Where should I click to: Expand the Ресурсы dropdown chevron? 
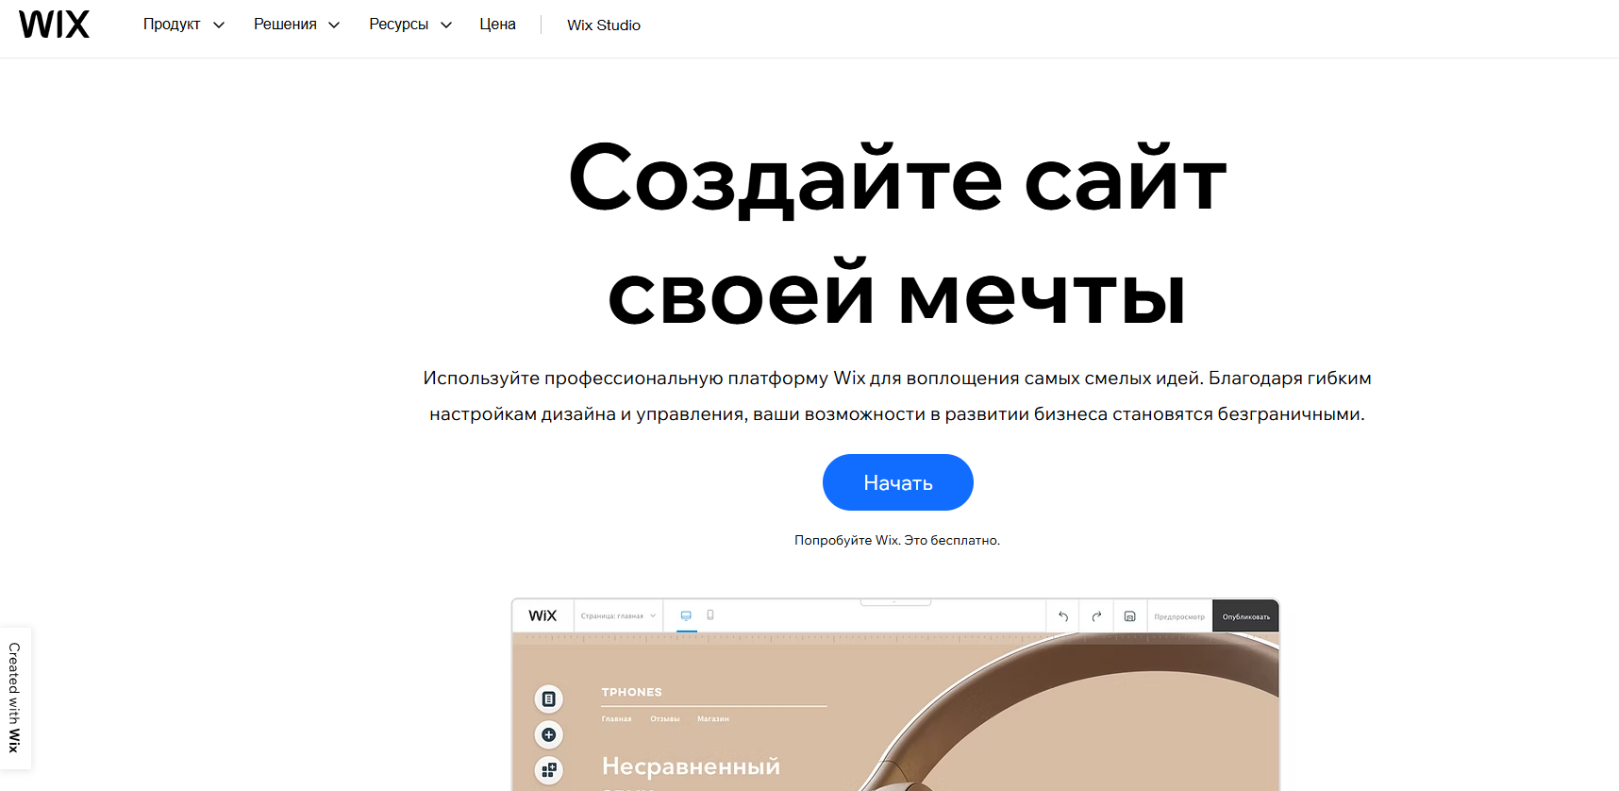(x=446, y=25)
